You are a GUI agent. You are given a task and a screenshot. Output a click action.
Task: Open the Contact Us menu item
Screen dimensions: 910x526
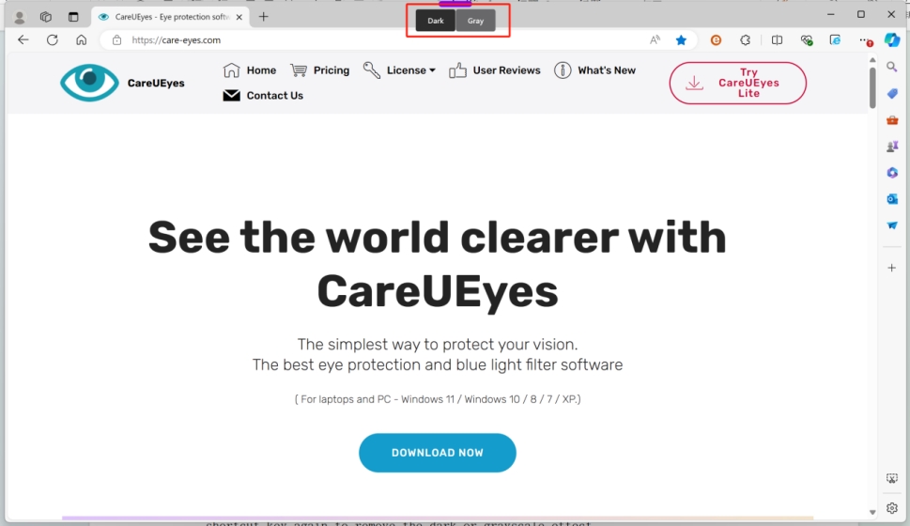[x=263, y=95]
